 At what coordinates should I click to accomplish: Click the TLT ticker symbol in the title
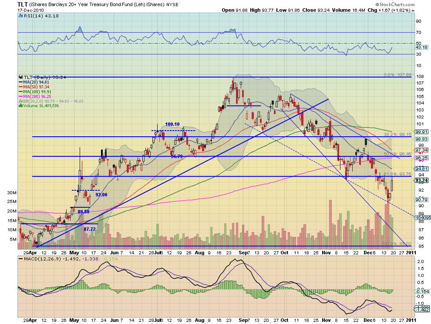click(23, 4)
